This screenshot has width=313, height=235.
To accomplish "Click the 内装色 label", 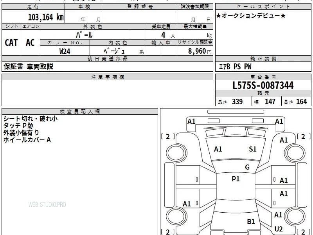I will click(117, 43).
